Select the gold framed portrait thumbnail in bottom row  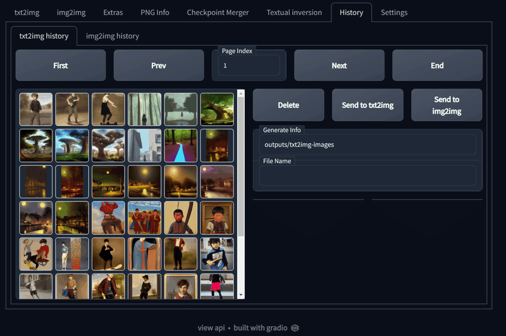coord(181,286)
